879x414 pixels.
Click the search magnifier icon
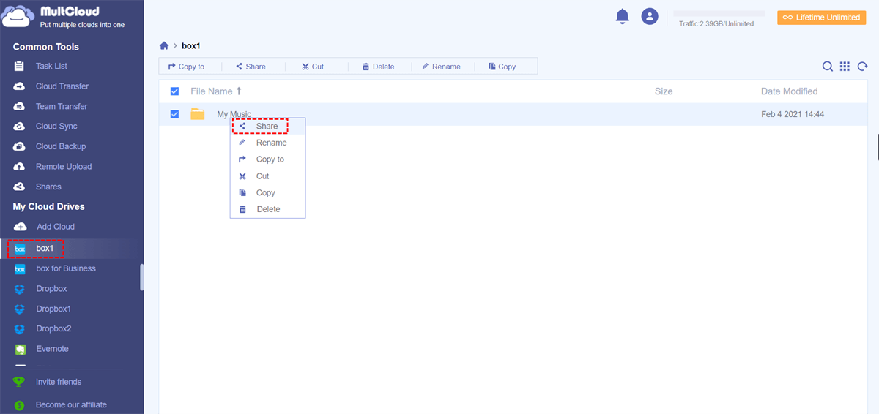point(828,67)
